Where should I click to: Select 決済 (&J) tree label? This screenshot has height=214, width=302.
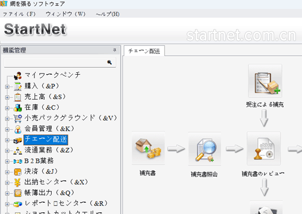pyautogui.click(x=41, y=171)
